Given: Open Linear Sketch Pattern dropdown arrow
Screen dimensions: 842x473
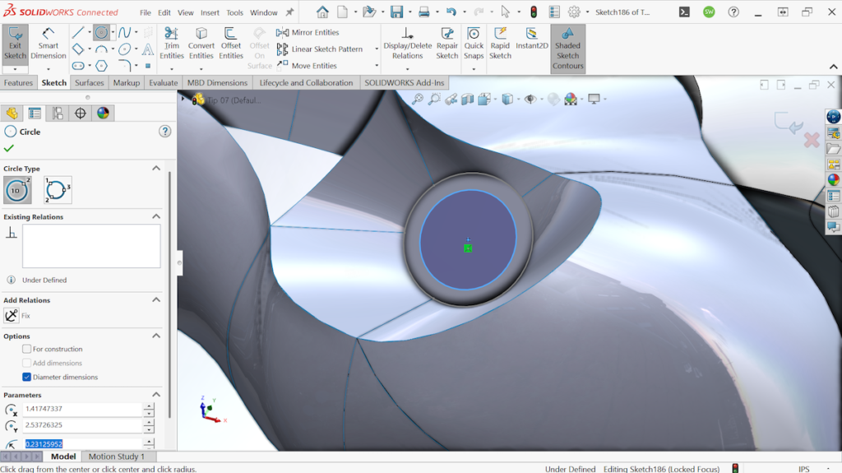Looking at the screenshot, I should click(377, 49).
